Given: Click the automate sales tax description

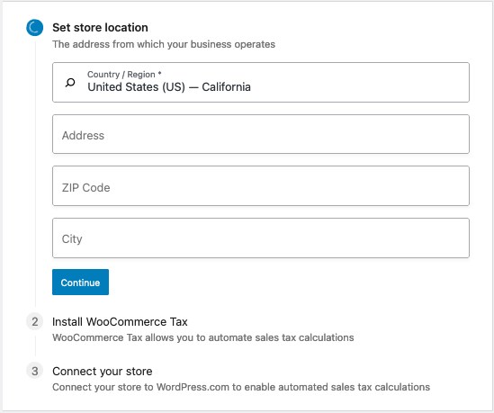Looking at the screenshot, I should 203,337.
